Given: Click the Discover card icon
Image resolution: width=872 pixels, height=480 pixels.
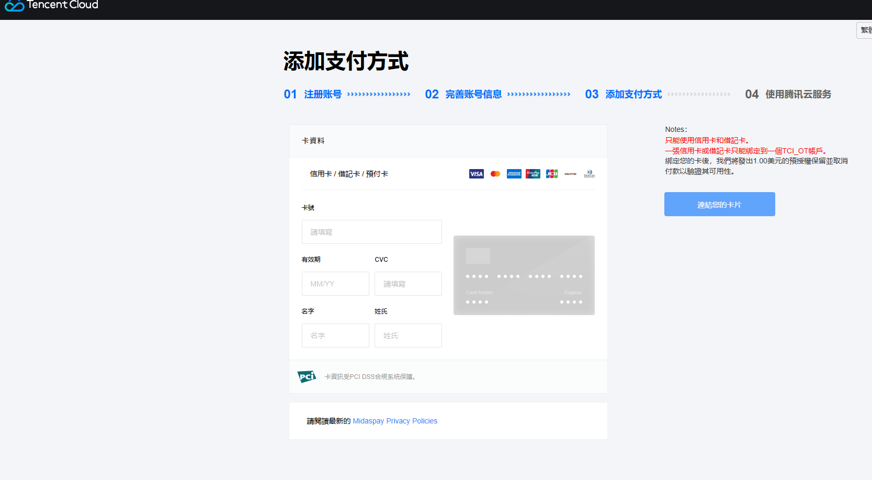Looking at the screenshot, I should 570,174.
